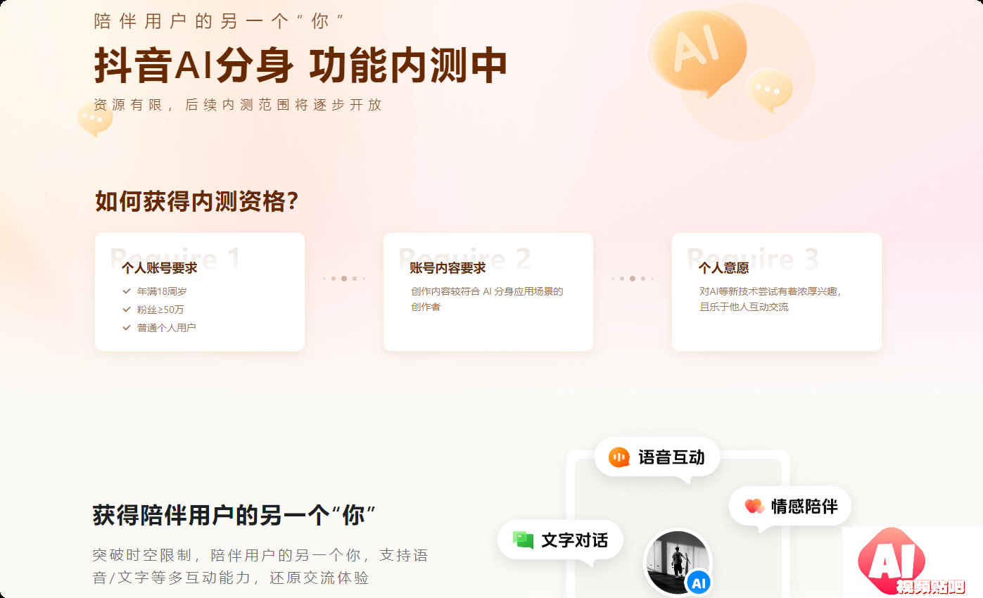Viewport: 983px width, 598px height.
Task: Click the green chat icon beside 文字对话
Action: pos(523,540)
